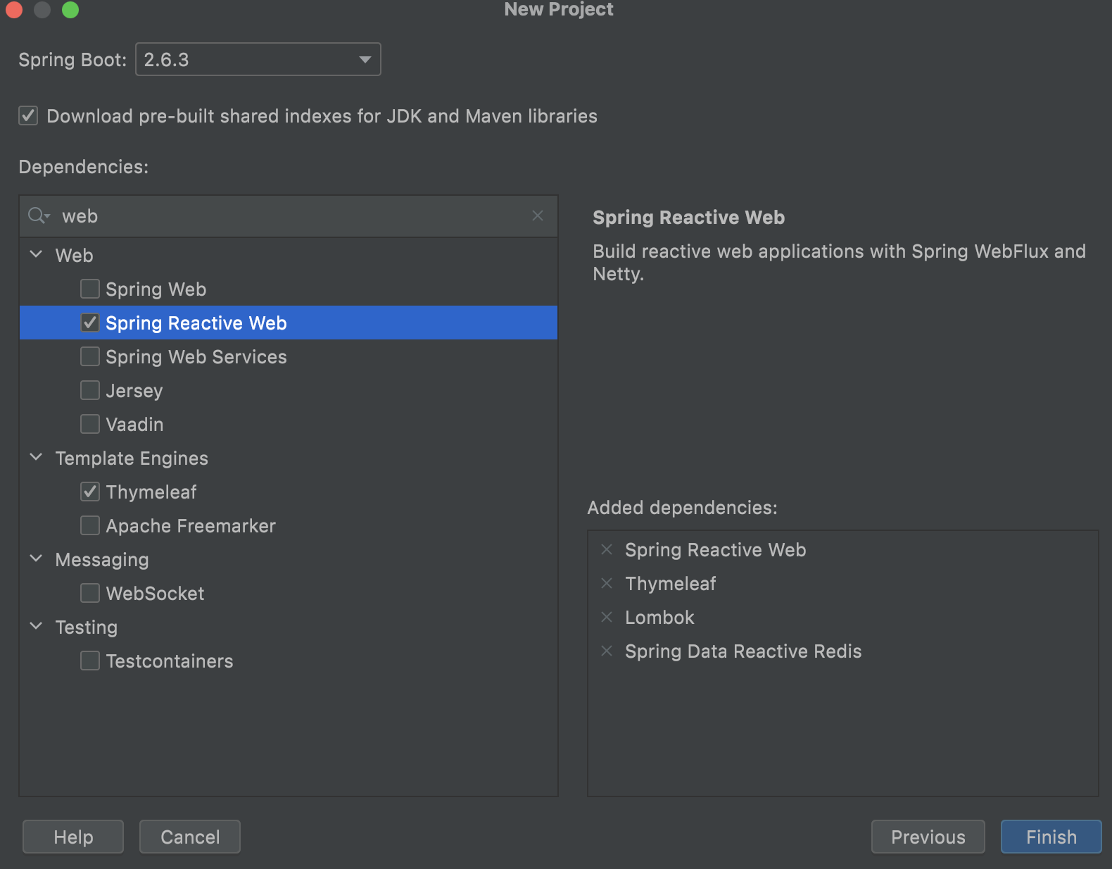Click the Help button
This screenshot has width=1112, height=869.
[73, 837]
